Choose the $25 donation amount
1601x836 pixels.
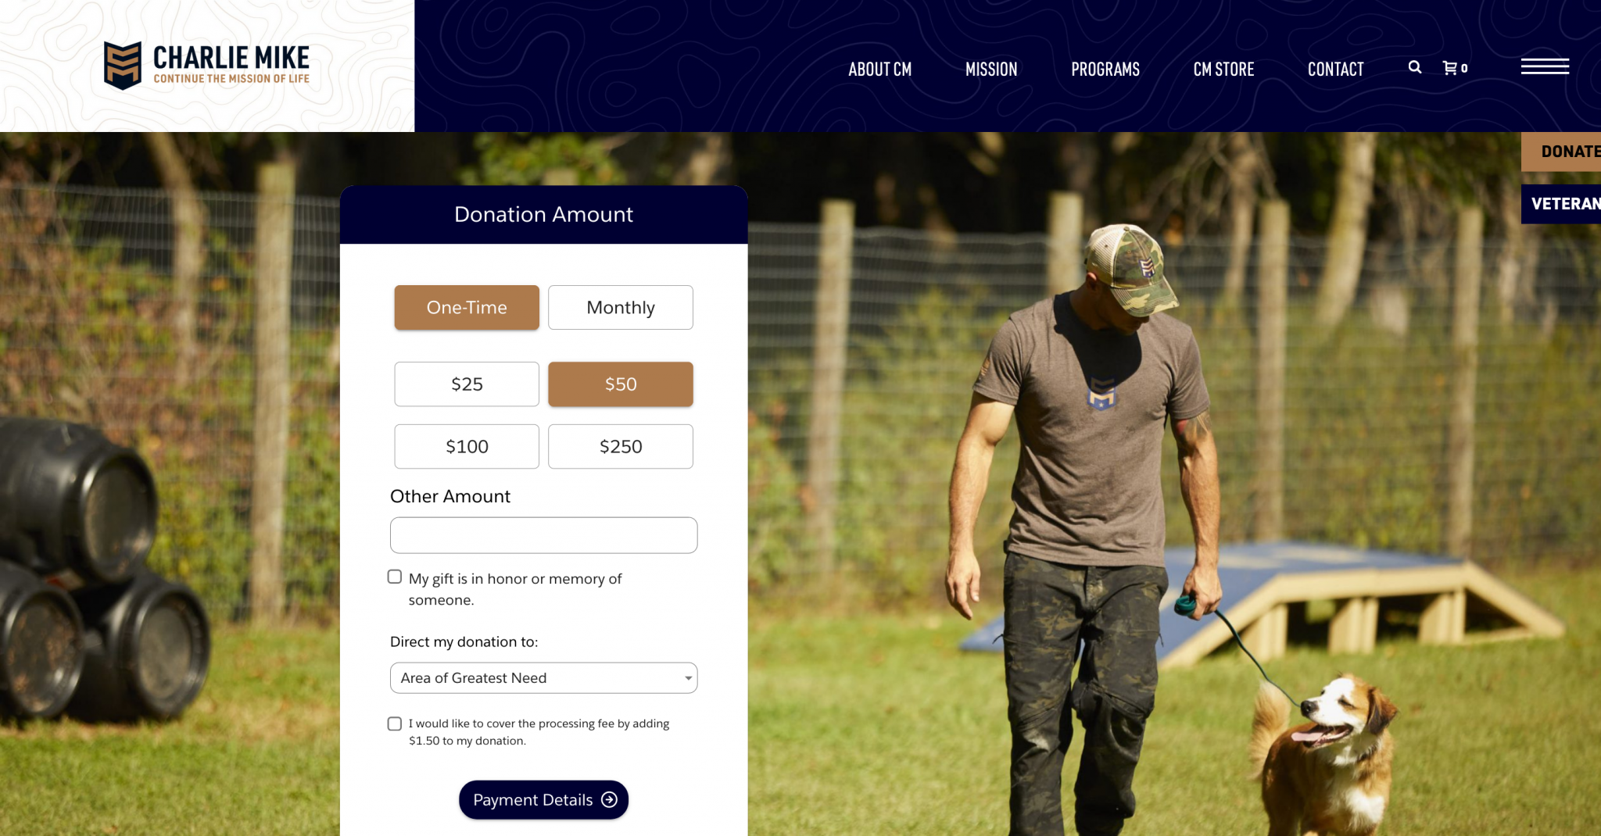tap(467, 384)
